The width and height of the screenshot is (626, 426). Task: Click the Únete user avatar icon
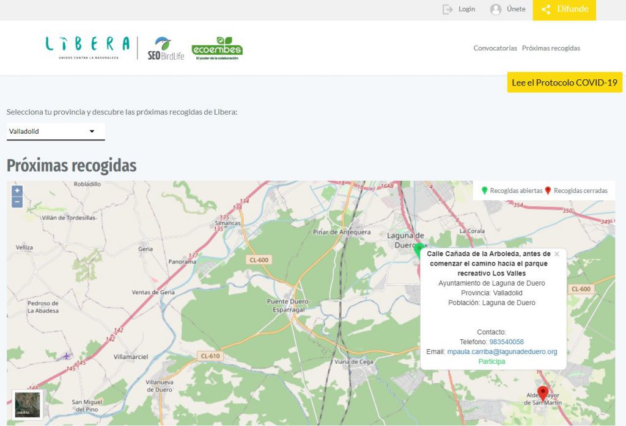[x=496, y=9]
